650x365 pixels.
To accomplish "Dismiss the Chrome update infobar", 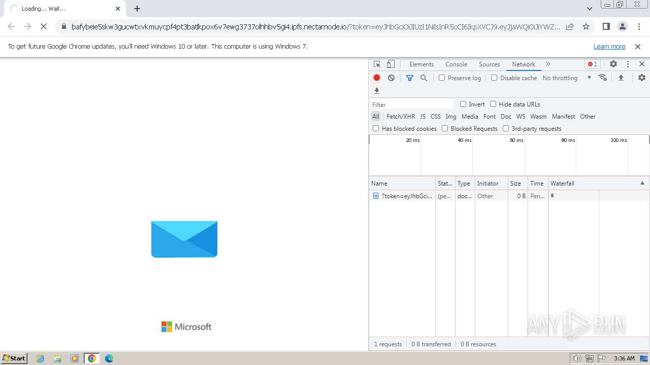I will tap(638, 47).
